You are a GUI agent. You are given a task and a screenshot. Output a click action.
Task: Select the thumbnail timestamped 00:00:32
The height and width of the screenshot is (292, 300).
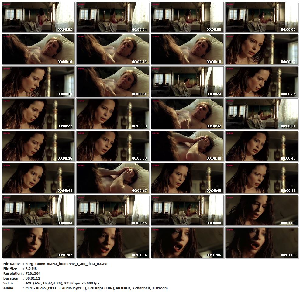[x=187, y=114]
